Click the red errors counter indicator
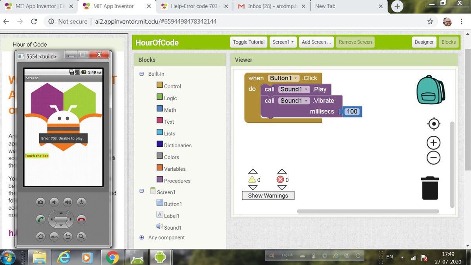 pos(281,179)
